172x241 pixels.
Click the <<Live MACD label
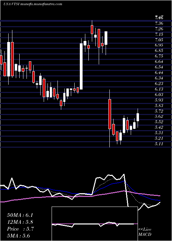tap(145, 232)
